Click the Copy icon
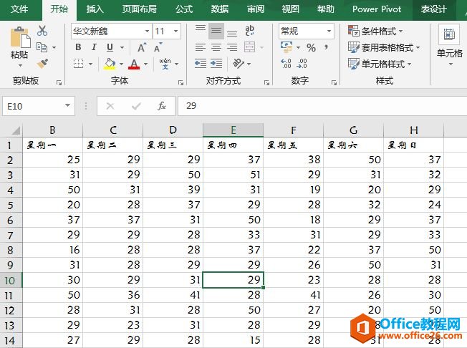 pos(42,47)
